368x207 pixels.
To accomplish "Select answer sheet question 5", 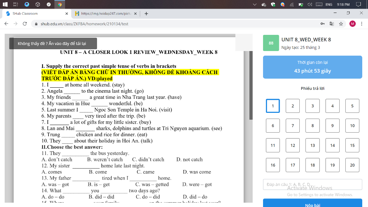I will coord(352,106).
